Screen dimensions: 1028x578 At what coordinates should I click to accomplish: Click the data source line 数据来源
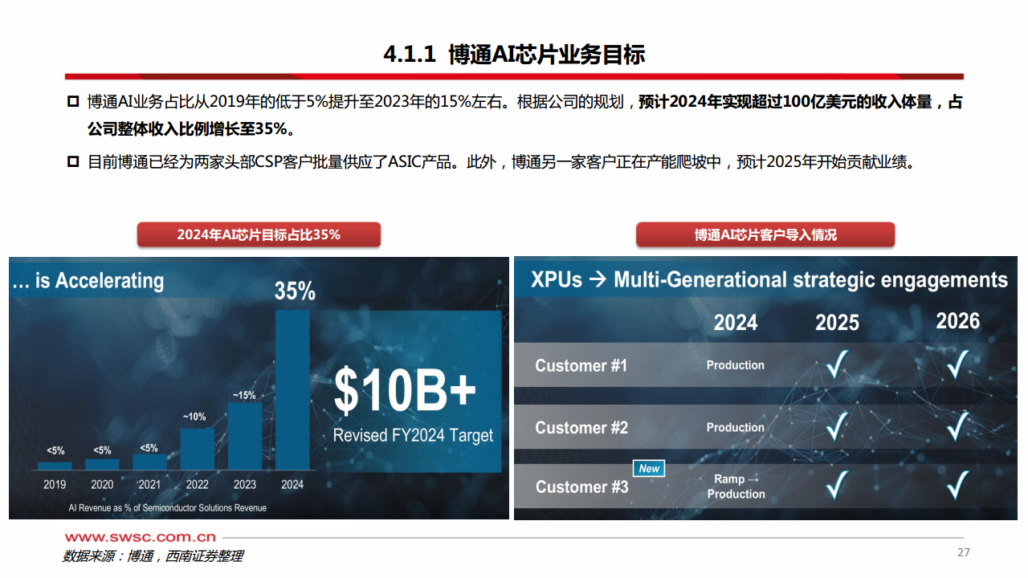pos(153,556)
